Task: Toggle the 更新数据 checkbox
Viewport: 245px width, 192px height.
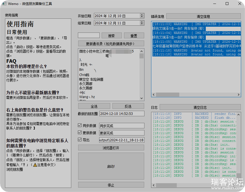Action: [80, 132]
